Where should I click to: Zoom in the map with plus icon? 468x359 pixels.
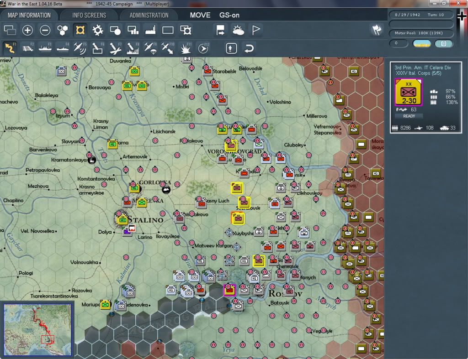click(x=27, y=30)
